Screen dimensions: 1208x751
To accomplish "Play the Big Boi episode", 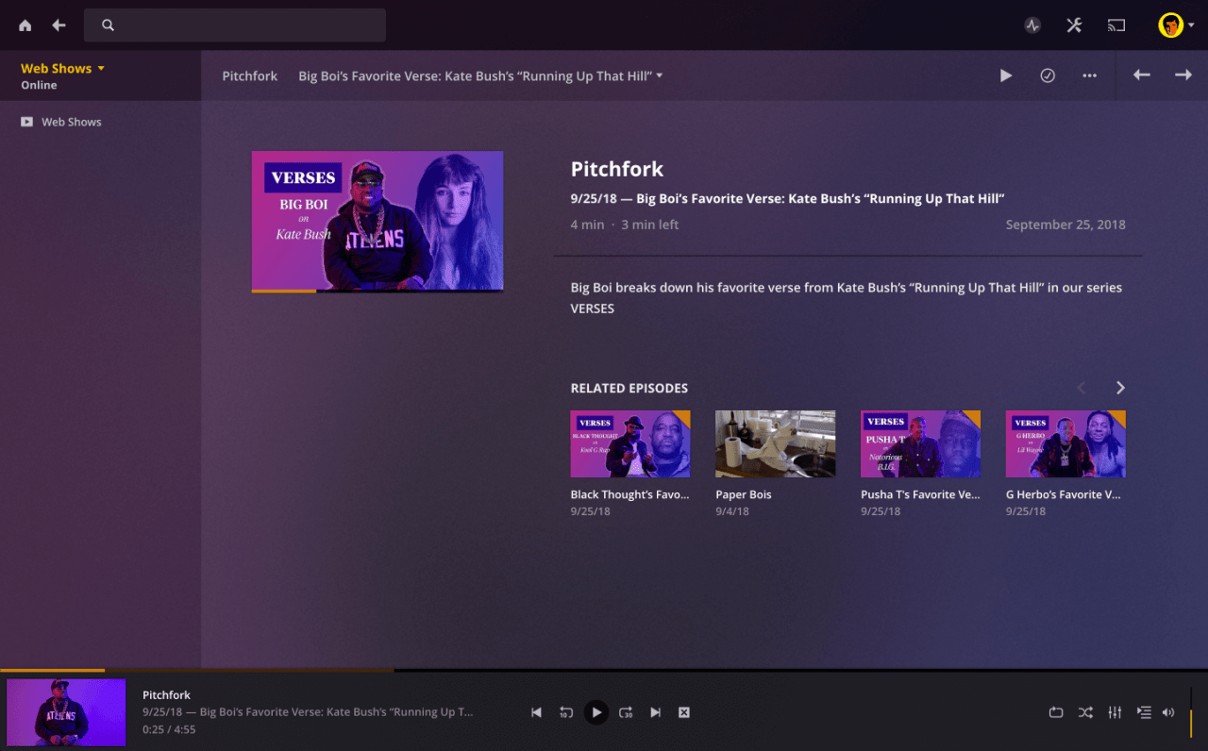I will click(1005, 75).
